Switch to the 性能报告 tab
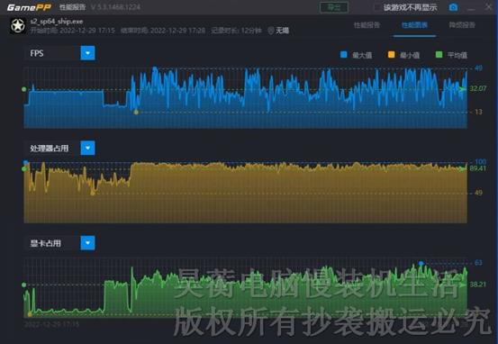The image size is (498, 344). (x=367, y=25)
